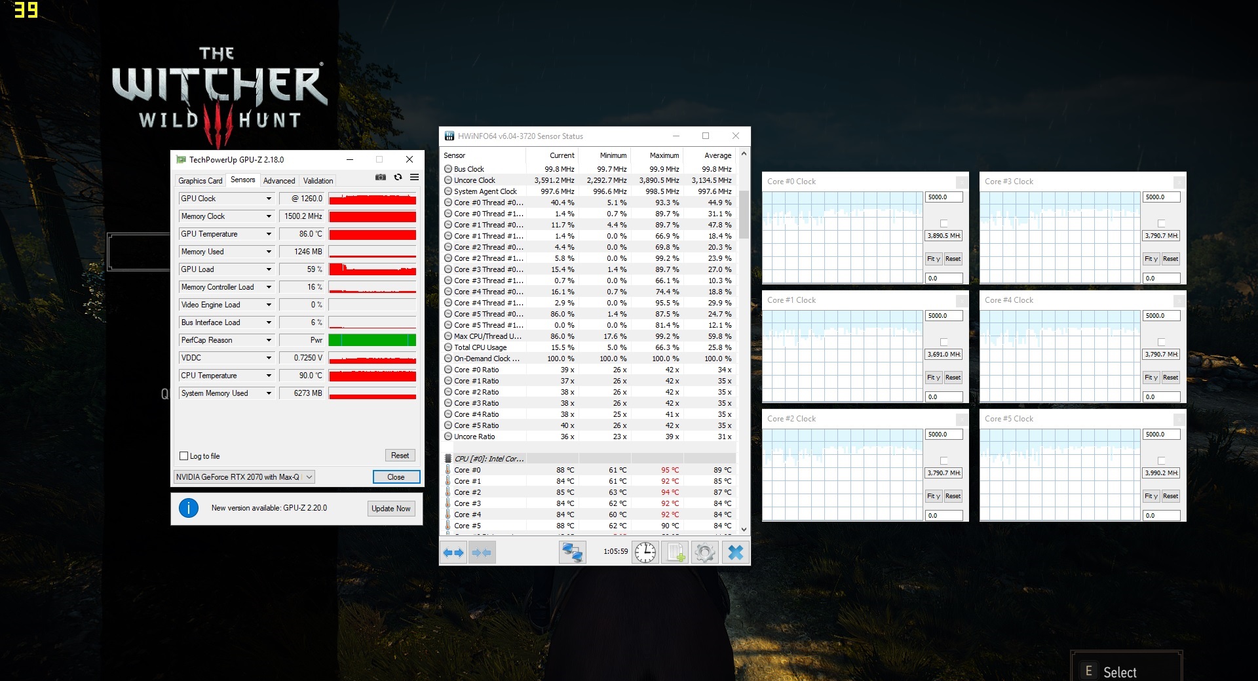Screen dimensions: 1258x681
Task: Open the GPU Load sensor dropdown
Action: (269, 269)
